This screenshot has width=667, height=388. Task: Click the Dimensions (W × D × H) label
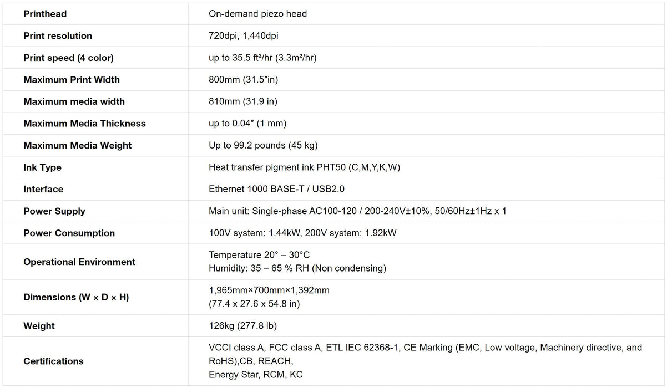[x=76, y=297]
